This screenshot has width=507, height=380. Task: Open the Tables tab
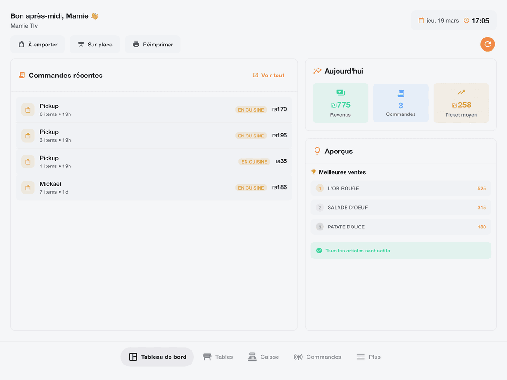click(x=218, y=357)
